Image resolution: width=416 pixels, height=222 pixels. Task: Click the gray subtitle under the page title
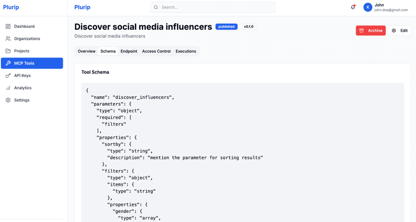tap(110, 36)
